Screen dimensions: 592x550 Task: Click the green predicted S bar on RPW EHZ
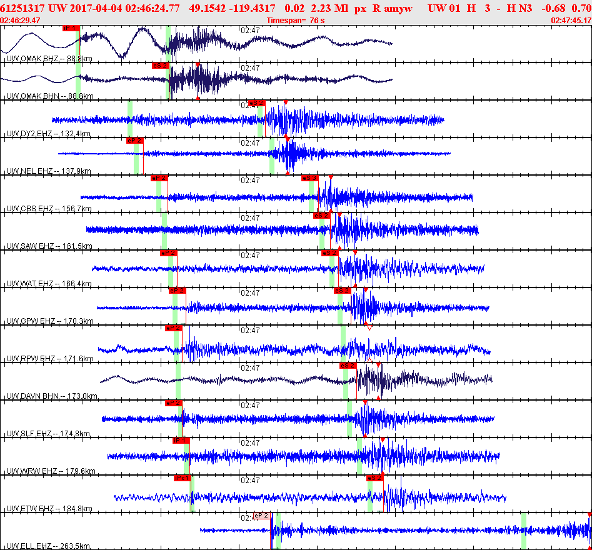click(343, 343)
